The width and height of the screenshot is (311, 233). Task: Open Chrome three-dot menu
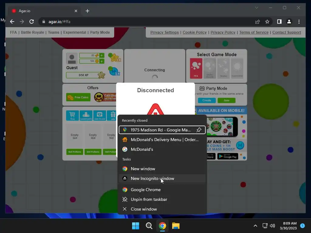coord(299,22)
